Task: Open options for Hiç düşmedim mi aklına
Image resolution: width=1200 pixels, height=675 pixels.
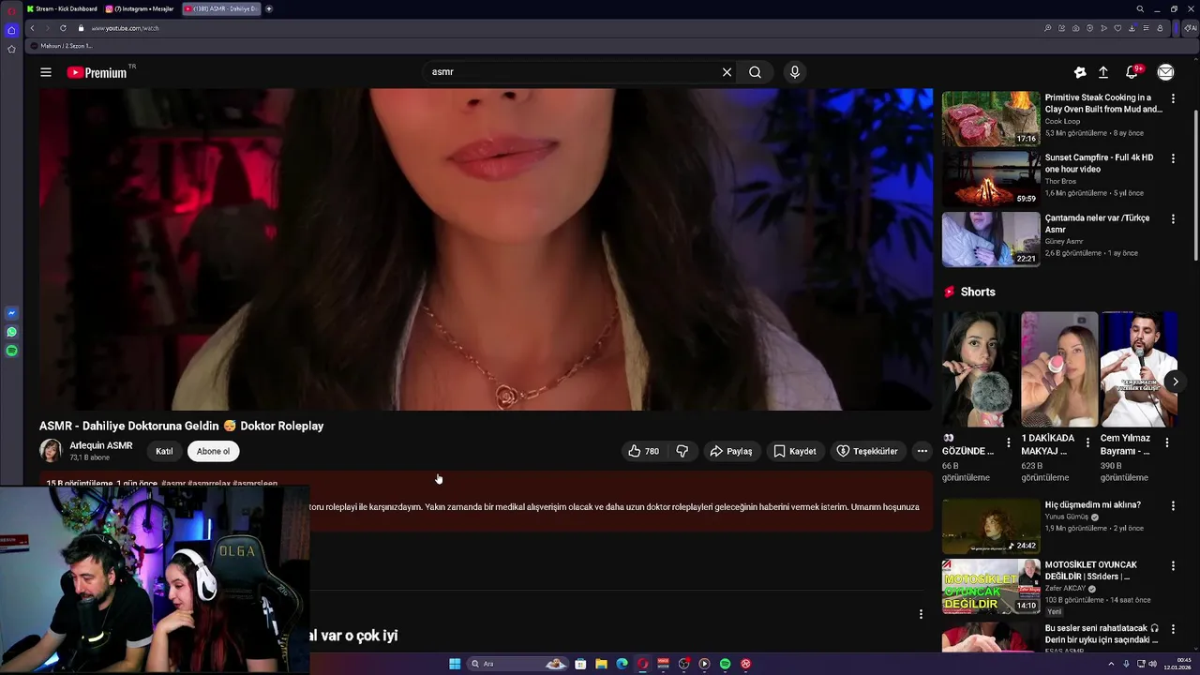Action: click(1173, 505)
